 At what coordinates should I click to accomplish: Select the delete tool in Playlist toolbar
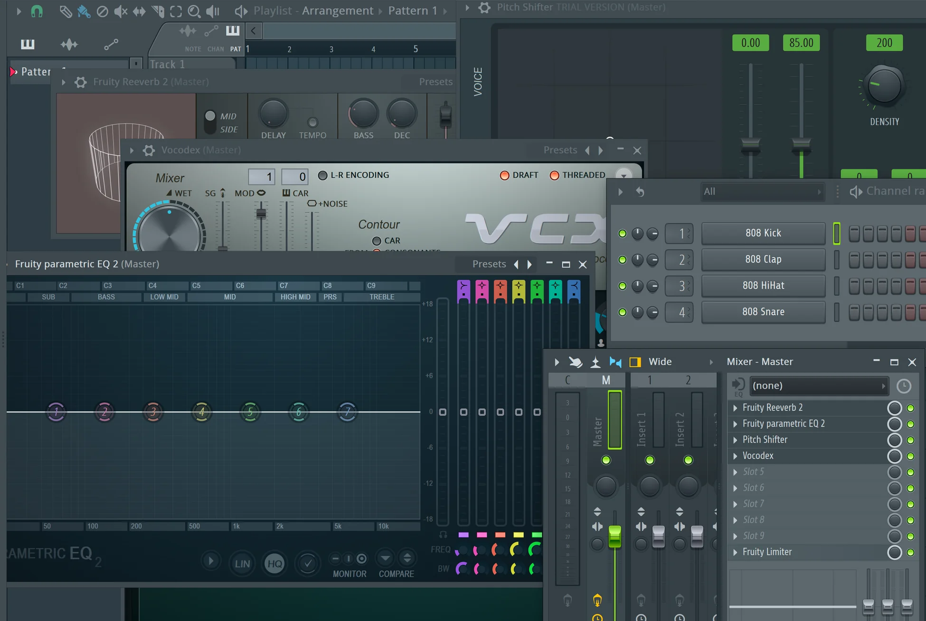point(102,11)
